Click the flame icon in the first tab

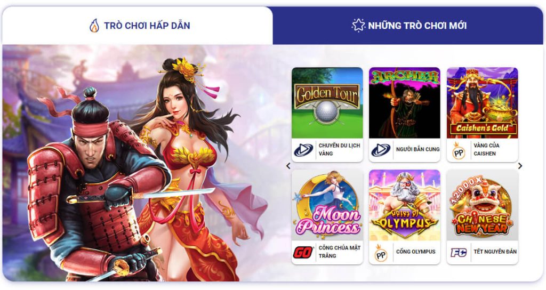(x=94, y=26)
